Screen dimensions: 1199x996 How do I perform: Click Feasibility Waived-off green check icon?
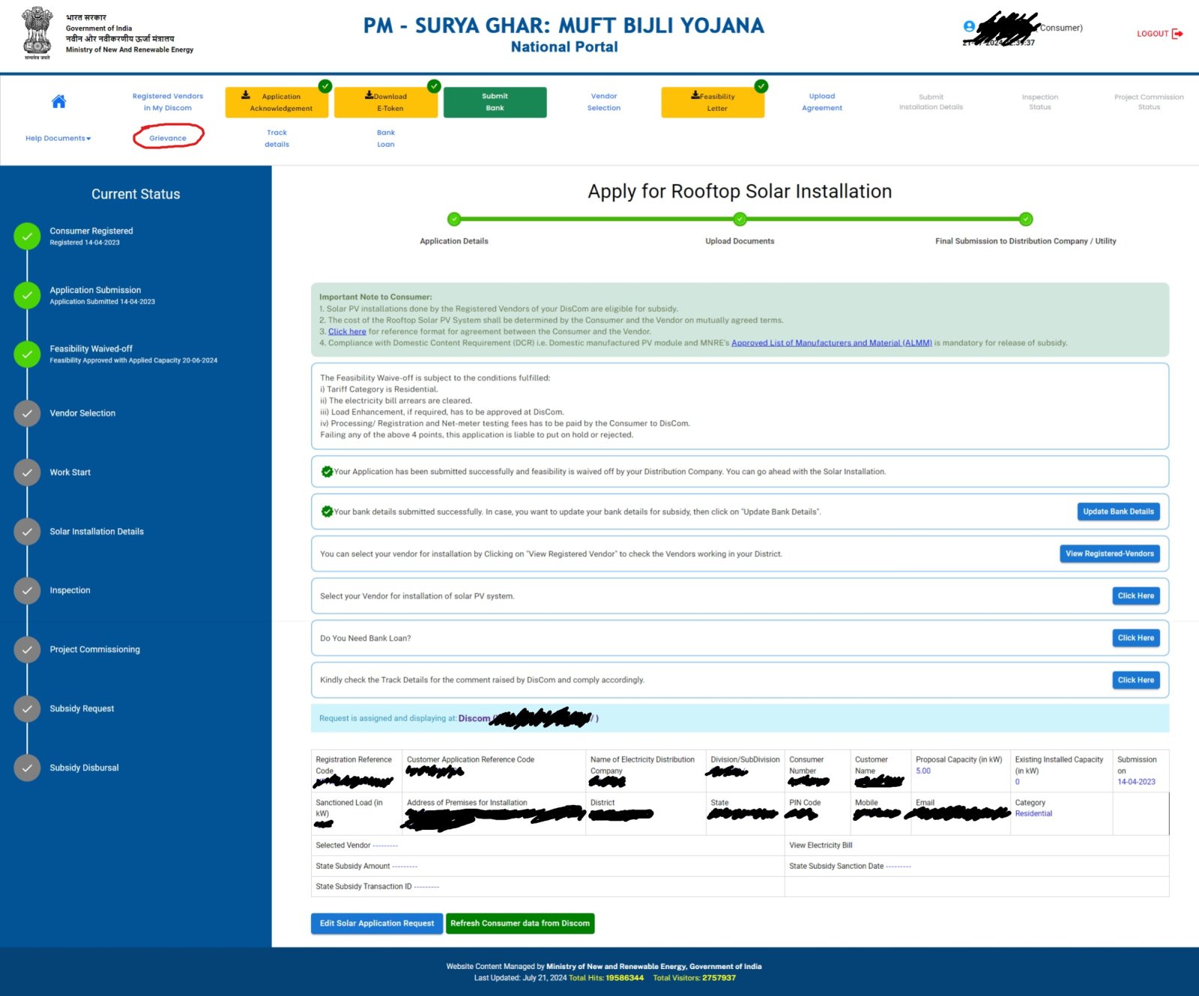27,354
